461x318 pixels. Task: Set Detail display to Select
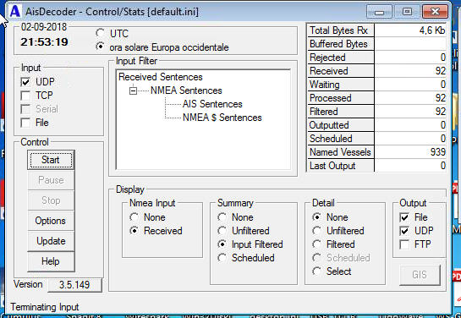click(316, 271)
